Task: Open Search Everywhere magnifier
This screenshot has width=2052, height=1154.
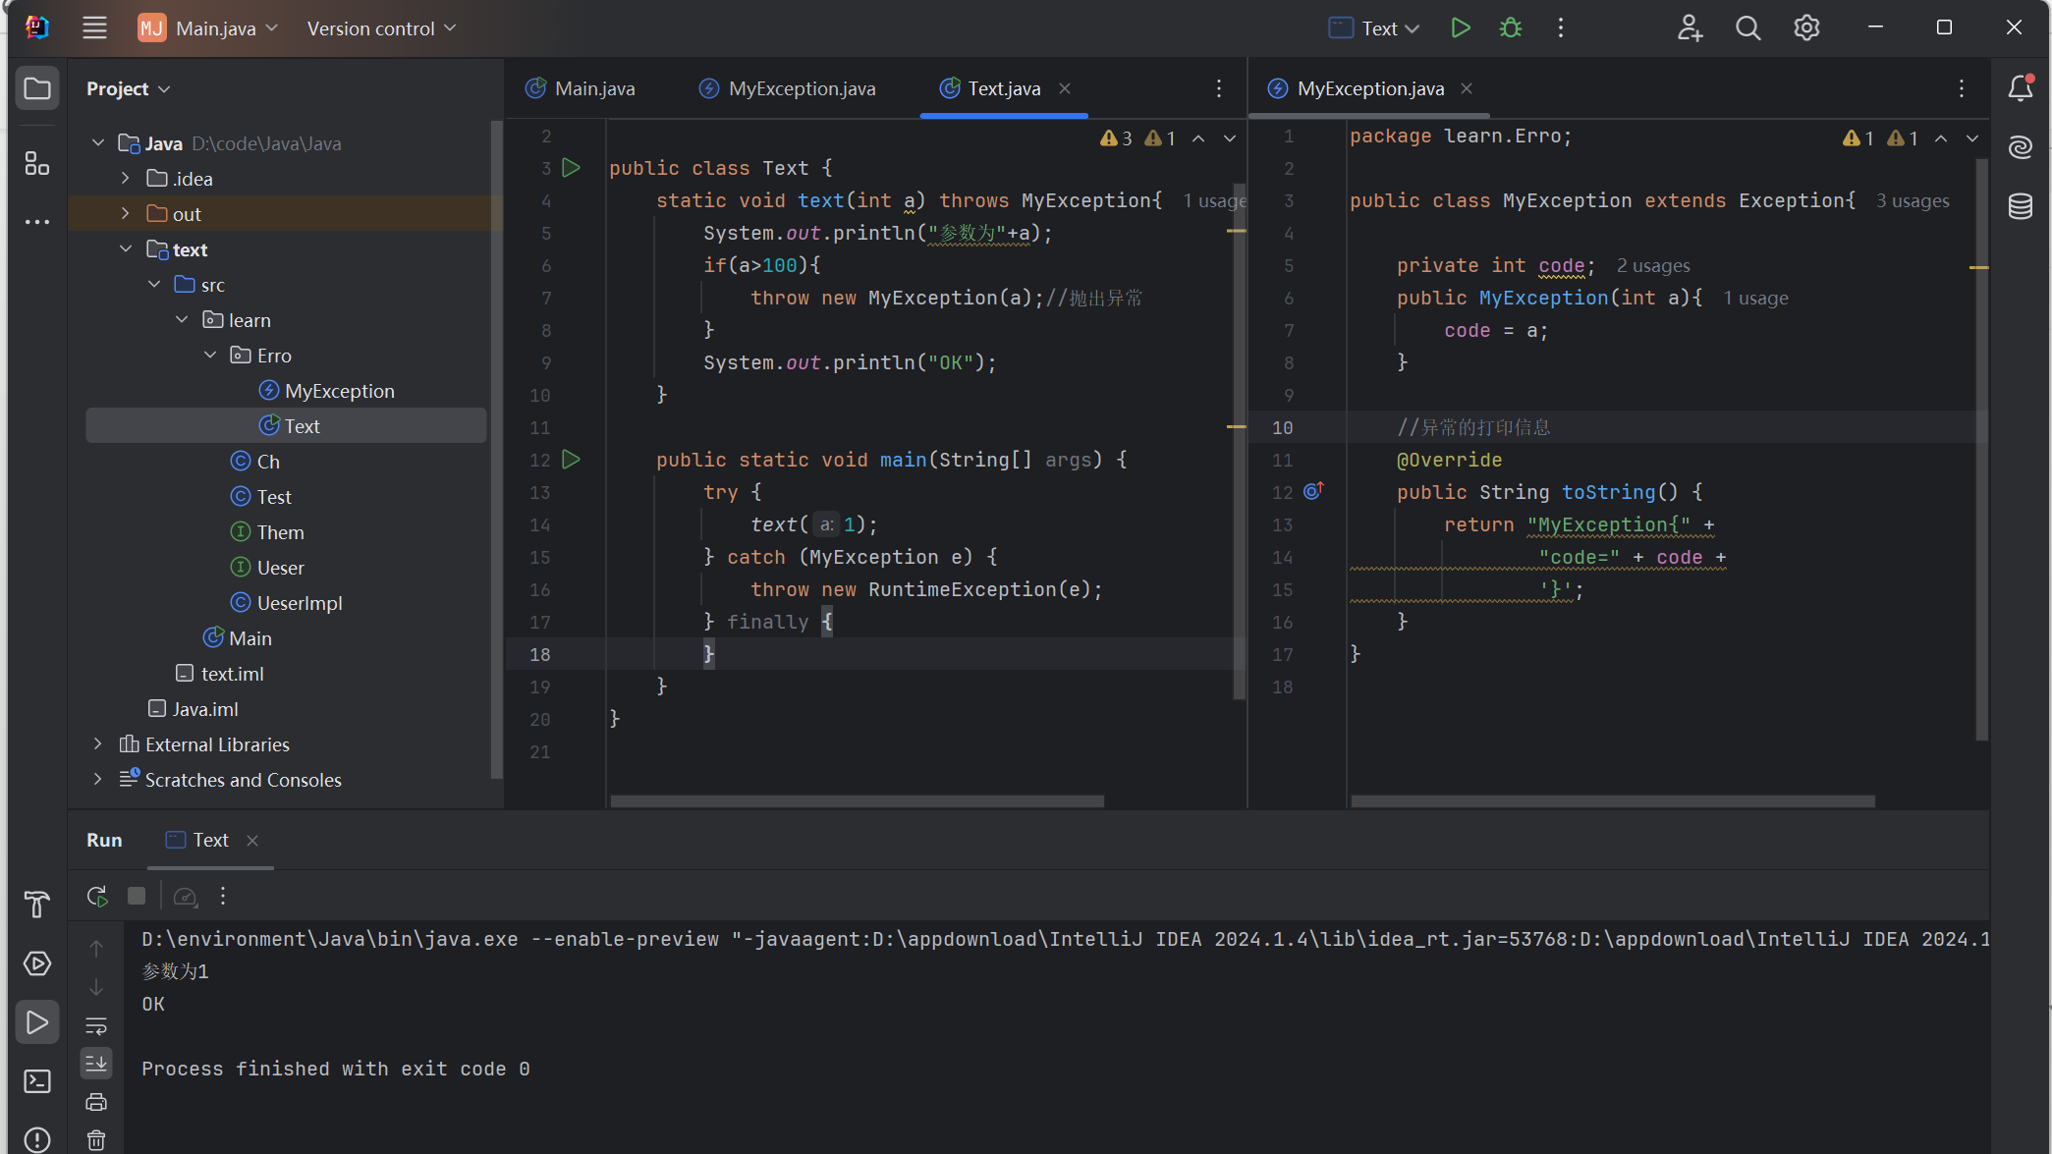Action: [x=1747, y=27]
